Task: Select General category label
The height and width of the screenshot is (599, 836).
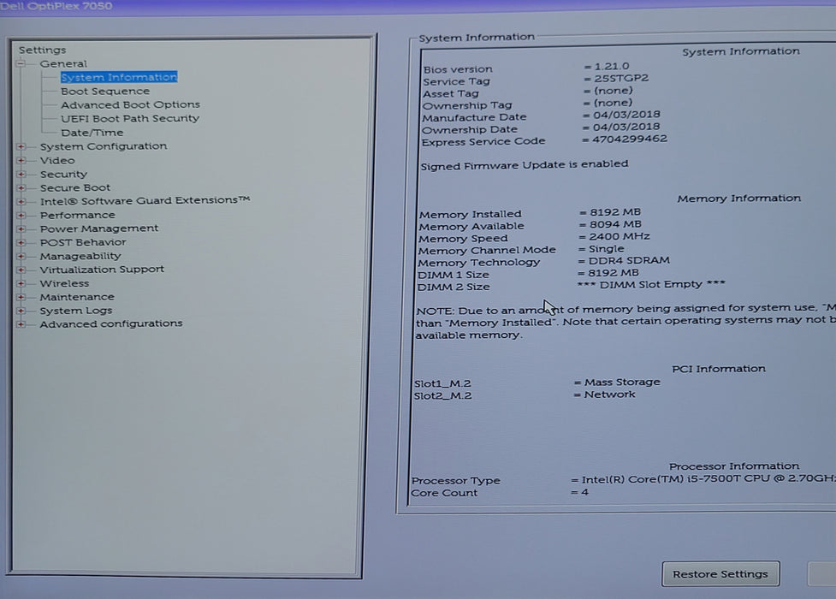Action: point(63,64)
